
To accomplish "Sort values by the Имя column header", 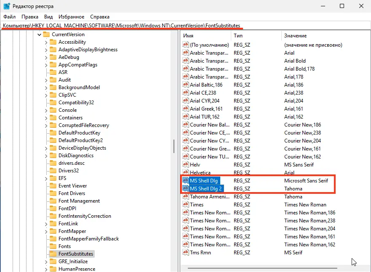I will pyautogui.click(x=206, y=36).
